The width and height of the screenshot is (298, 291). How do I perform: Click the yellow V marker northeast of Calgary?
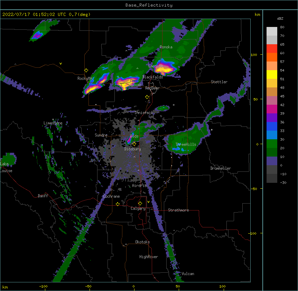click(148, 202)
